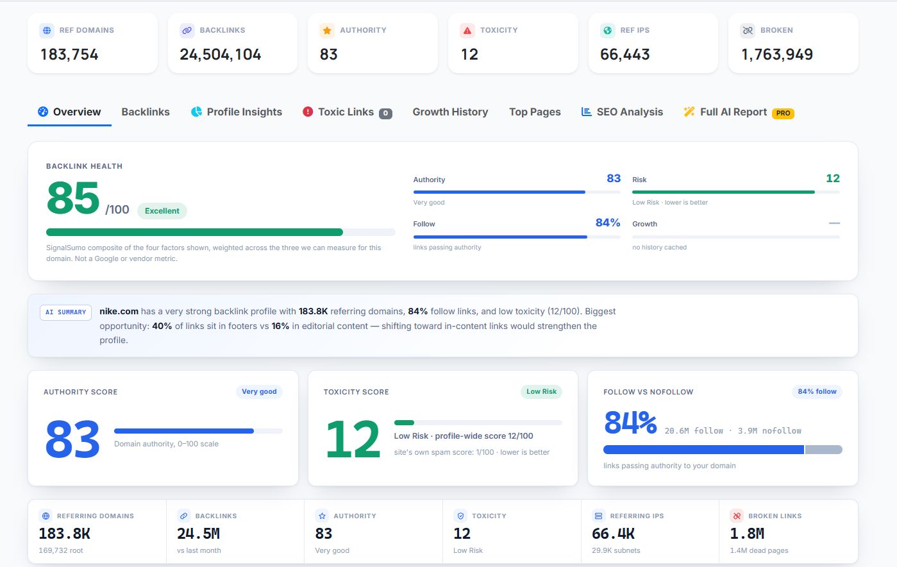Click the shield icon next to bottom Toxicity
This screenshot has width=897, height=567.
[460, 516]
